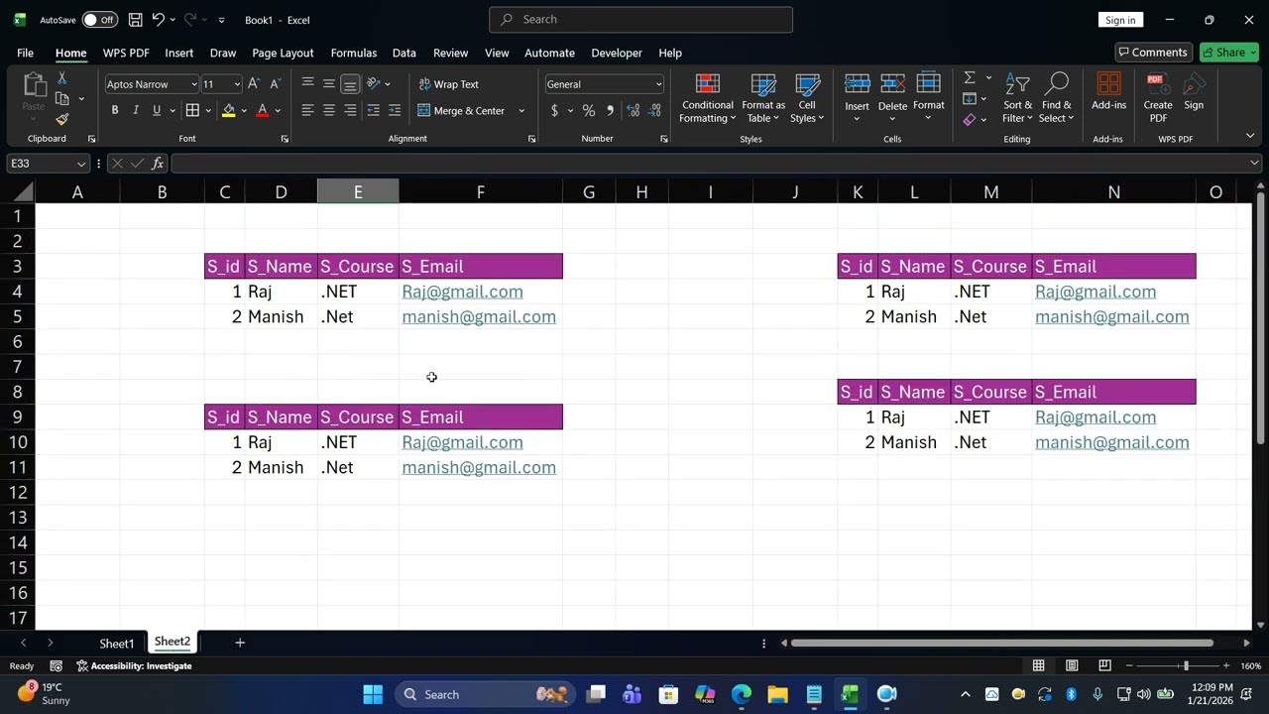Expand the formula bar chevron
The image size is (1269, 714).
pyautogui.click(x=1254, y=164)
